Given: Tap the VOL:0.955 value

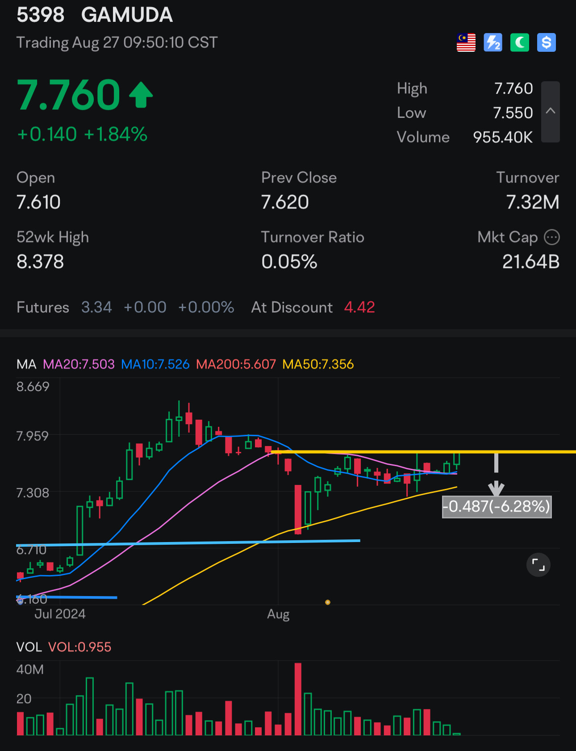Looking at the screenshot, I should click(x=79, y=647).
